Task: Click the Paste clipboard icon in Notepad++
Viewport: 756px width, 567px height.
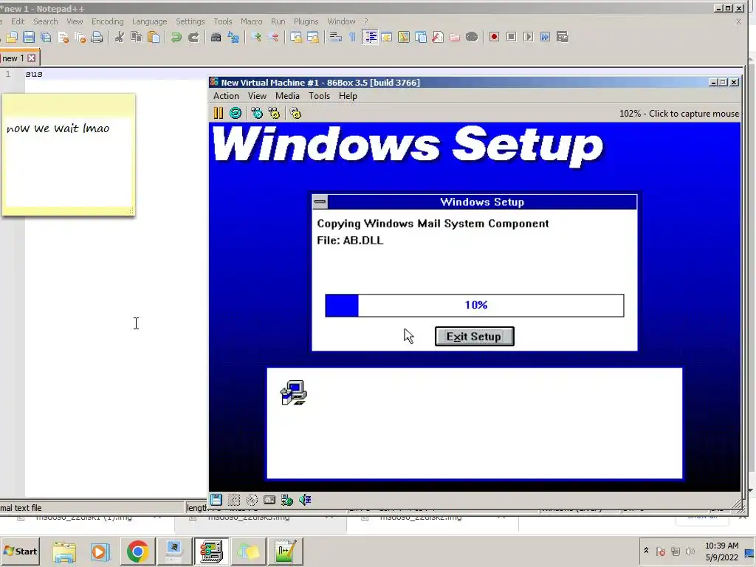Action: [154, 37]
